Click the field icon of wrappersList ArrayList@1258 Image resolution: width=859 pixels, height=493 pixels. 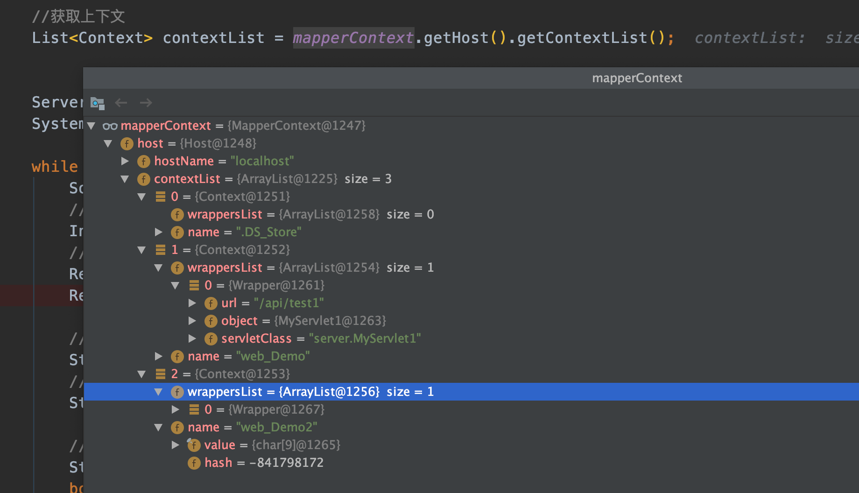pyautogui.click(x=177, y=215)
